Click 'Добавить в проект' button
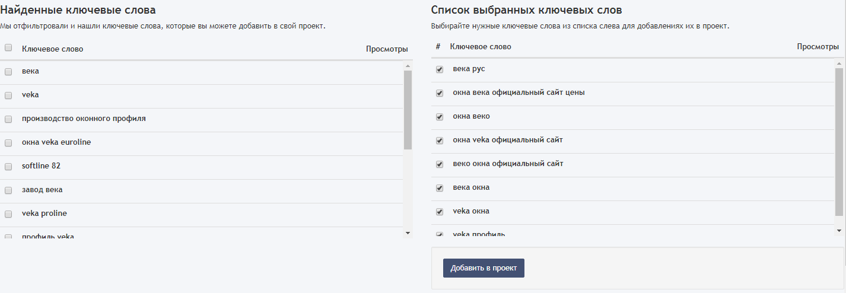 [x=484, y=268]
